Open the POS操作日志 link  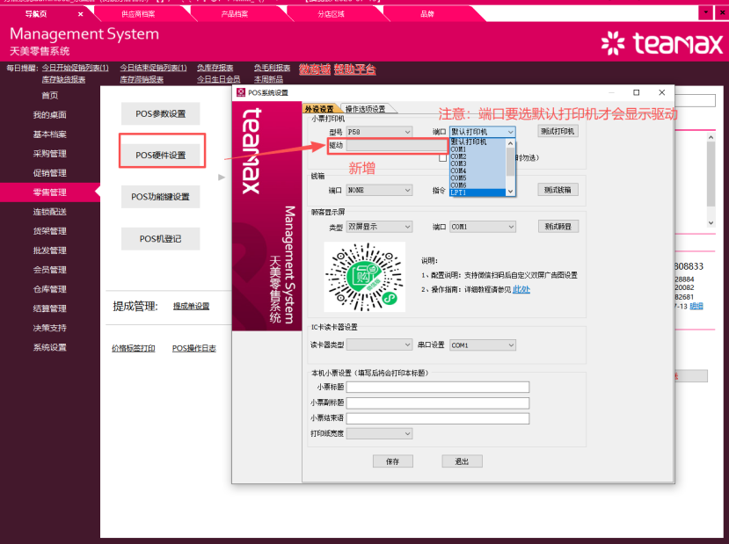pyautogui.click(x=193, y=348)
